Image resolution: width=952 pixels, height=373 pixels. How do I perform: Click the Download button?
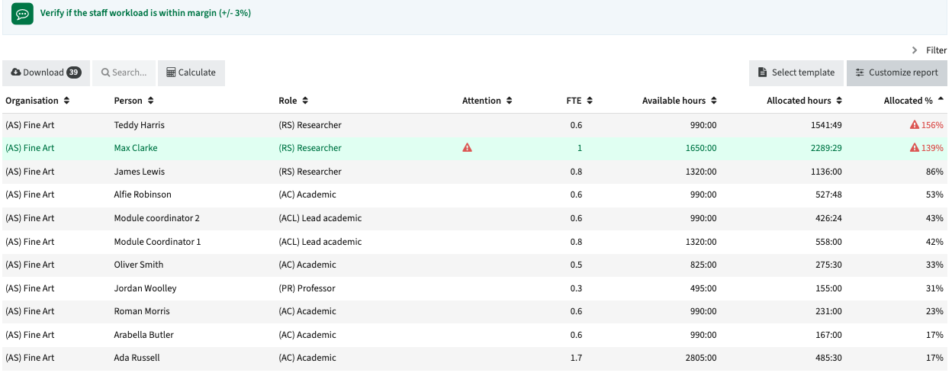coord(46,72)
